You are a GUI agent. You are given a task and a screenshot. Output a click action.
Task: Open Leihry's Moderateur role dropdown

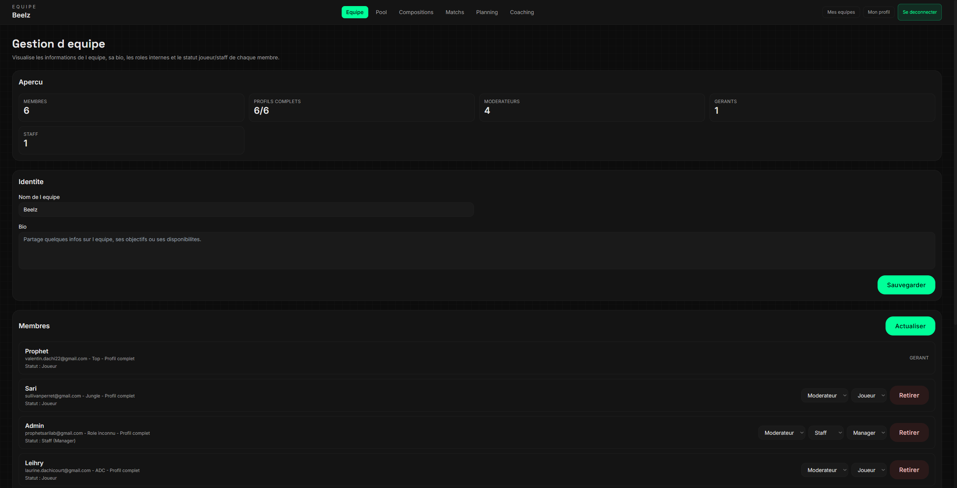pos(824,470)
